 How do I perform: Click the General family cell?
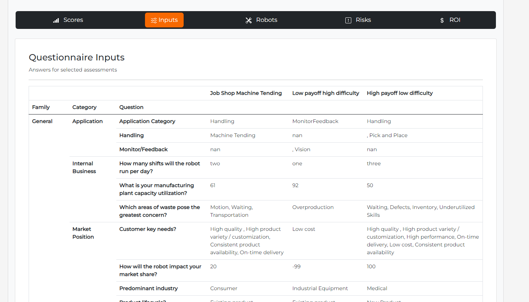[42, 121]
